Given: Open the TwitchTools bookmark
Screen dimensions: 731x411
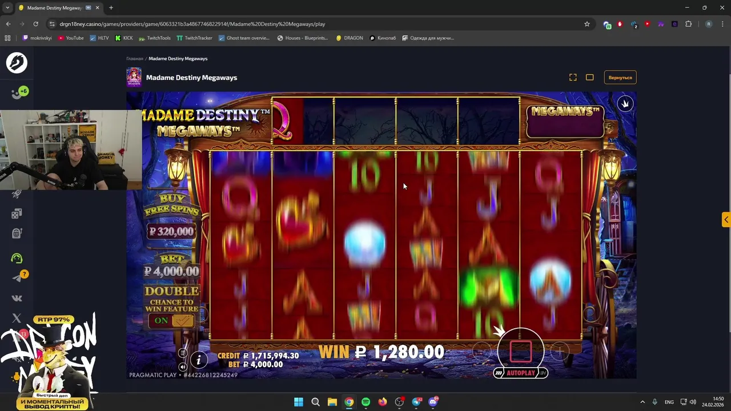Looking at the screenshot, I should click(x=154, y=38).
